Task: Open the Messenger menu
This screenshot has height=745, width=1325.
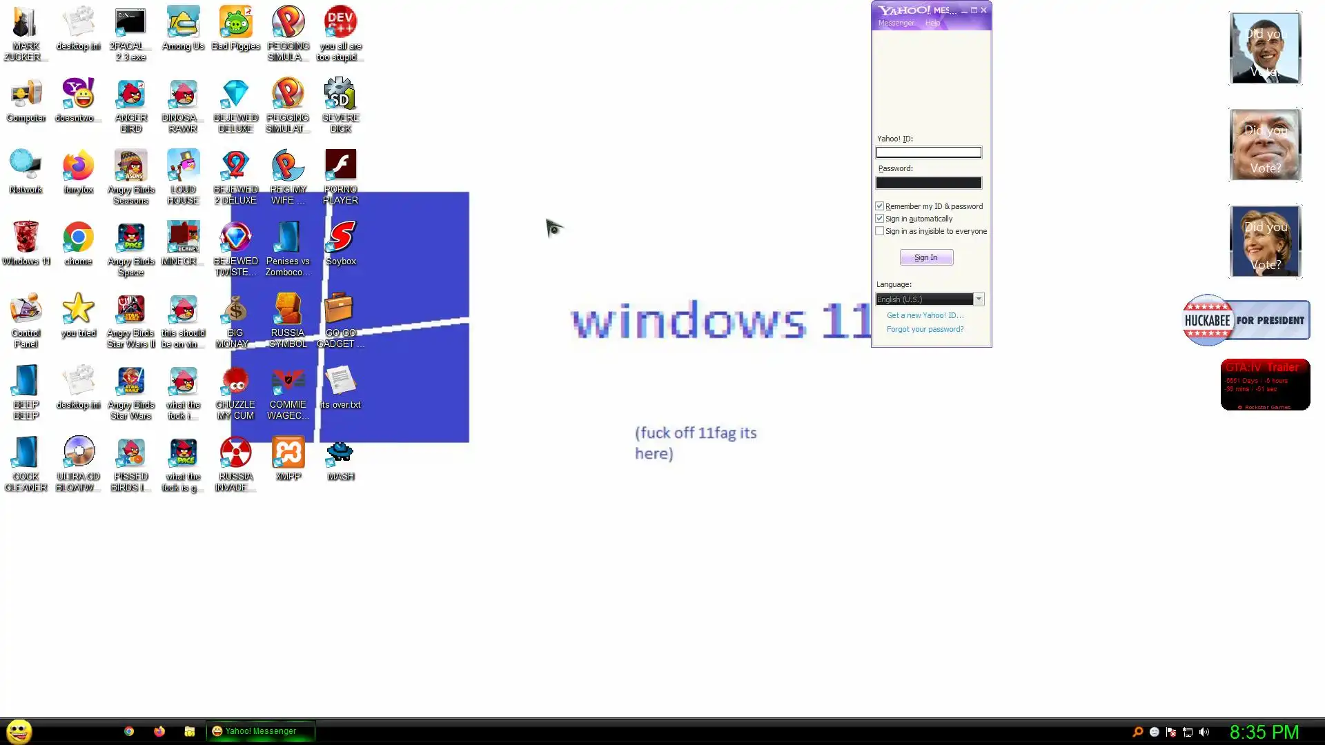Action: click(x=896, y=23)
